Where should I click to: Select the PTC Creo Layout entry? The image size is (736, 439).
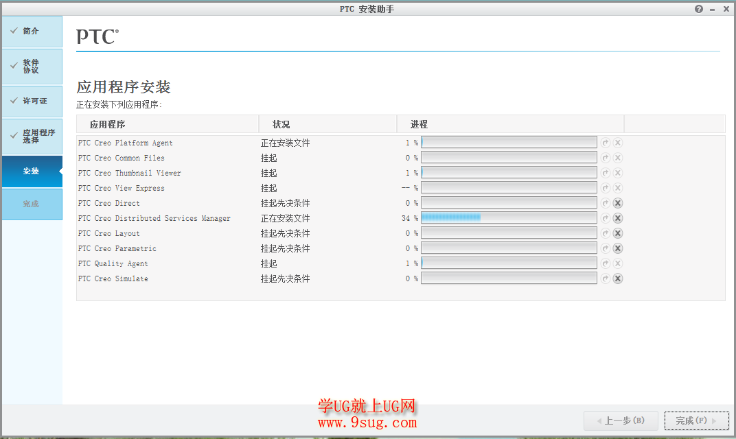click(x=109, y=233)
